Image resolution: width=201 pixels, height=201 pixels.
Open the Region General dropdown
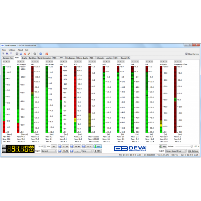(49, 151)
